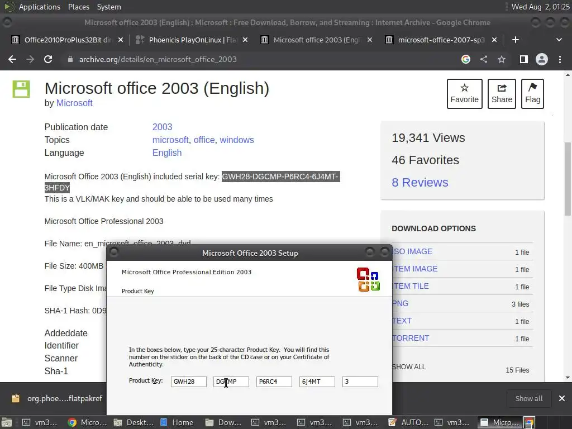This screenshot has height=429, width=572.
Task: Open Chrome three-dot menu
Action: click(x=560, y=59)
